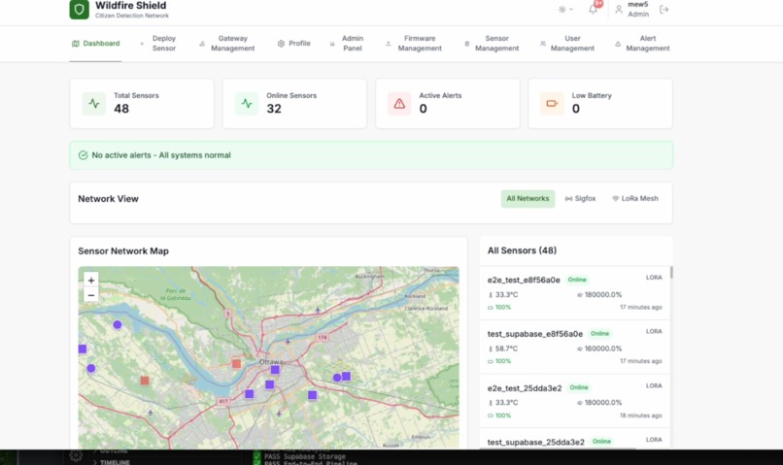The width and height of the screenshot is (783, 465).
Task: Click the Online Sensors value 32
Action: click(274, 109)
